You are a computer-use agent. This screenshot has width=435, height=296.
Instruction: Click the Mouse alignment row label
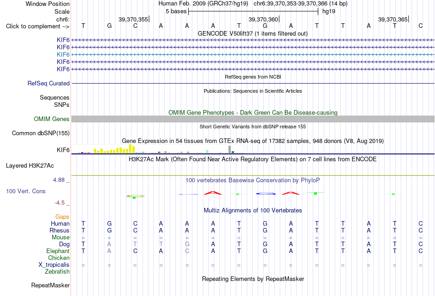point(60,238)
